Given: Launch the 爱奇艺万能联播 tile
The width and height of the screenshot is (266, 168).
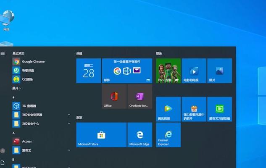Looking at the screenshot, I should 219,109.
